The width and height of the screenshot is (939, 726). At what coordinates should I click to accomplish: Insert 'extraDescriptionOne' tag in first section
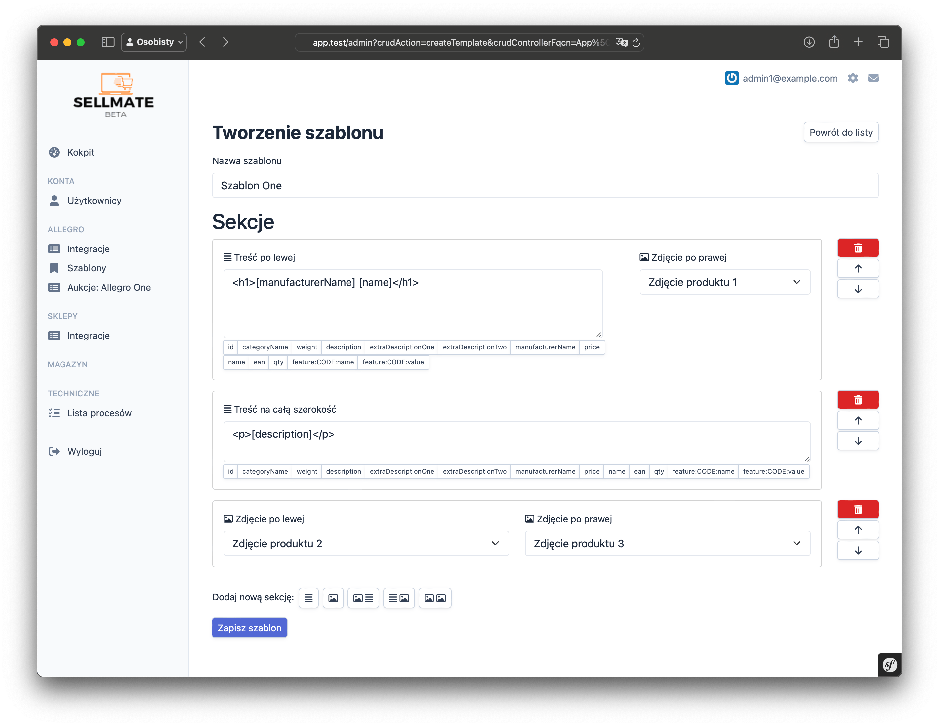(x=402, y=347)
